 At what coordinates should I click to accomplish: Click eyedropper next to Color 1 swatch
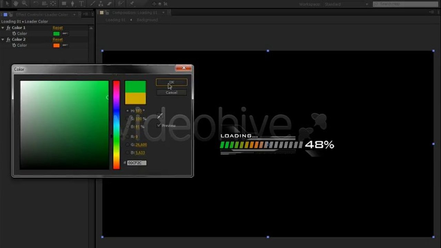coord(65,33)
